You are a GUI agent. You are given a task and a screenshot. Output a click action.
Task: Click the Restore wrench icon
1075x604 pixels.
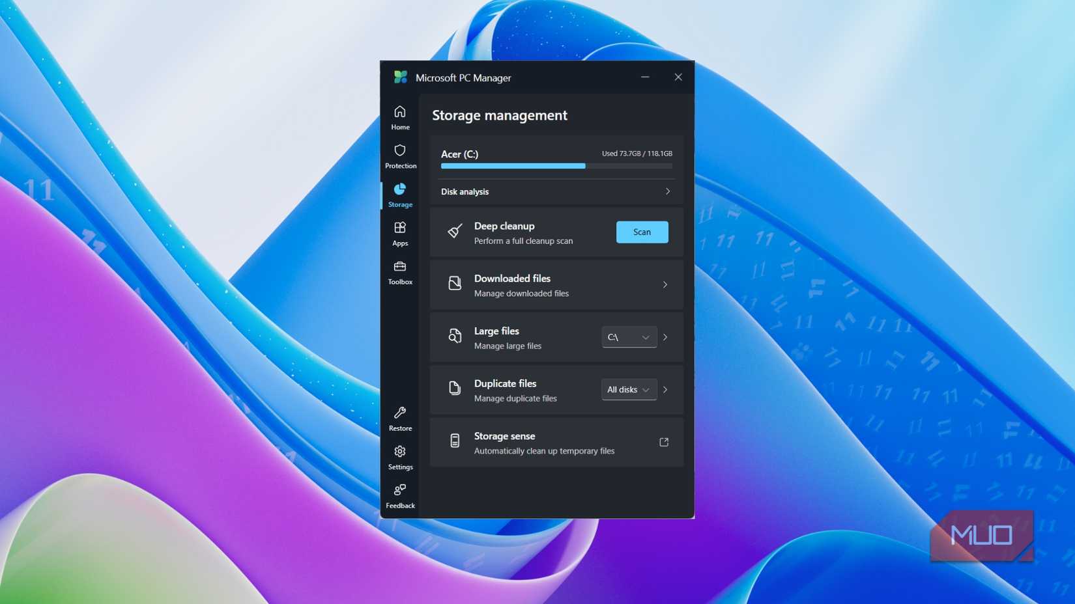click(399, 413)
